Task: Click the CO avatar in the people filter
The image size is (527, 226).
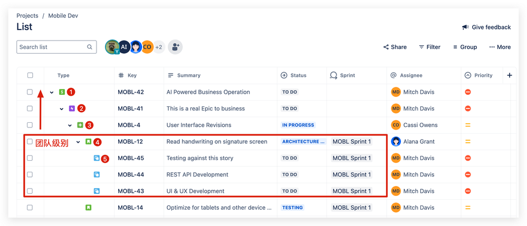Action: (147, 47)
